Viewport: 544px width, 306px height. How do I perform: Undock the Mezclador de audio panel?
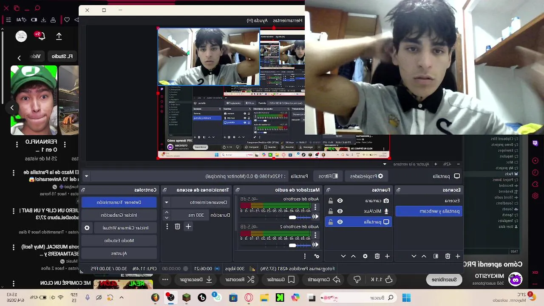[238, 190]
